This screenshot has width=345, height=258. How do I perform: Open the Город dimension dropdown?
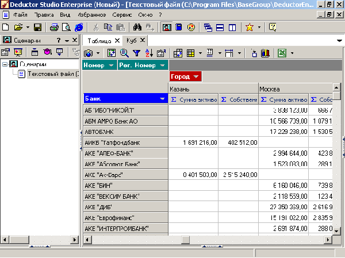click(197, 76)
